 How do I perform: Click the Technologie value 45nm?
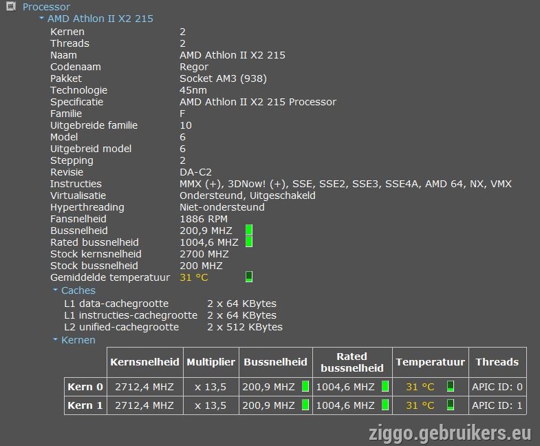pyautogui.click(x=193, y=90)
